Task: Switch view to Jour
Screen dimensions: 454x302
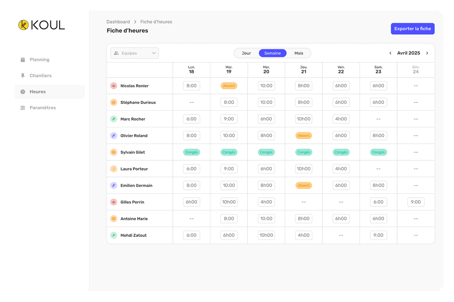Action: click(x=246, y=53)
